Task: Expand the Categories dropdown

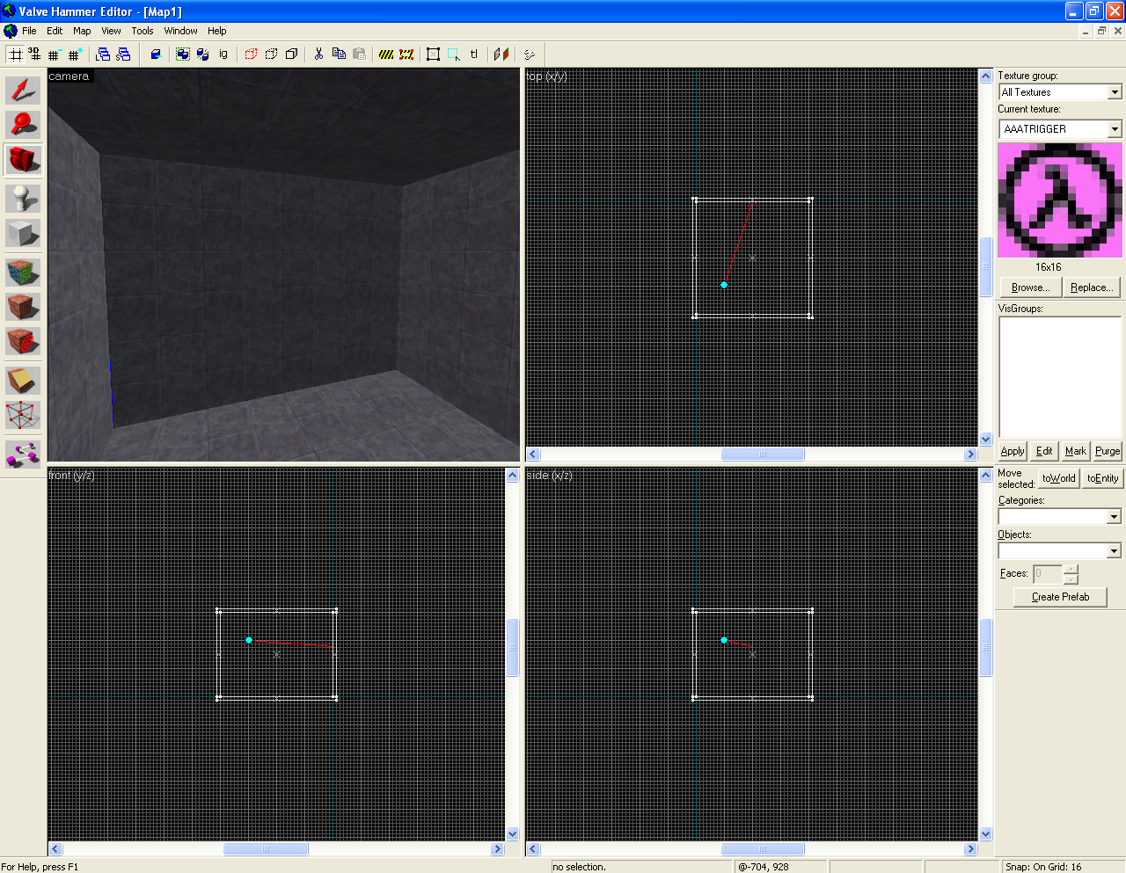Action: pos(1114,517)
